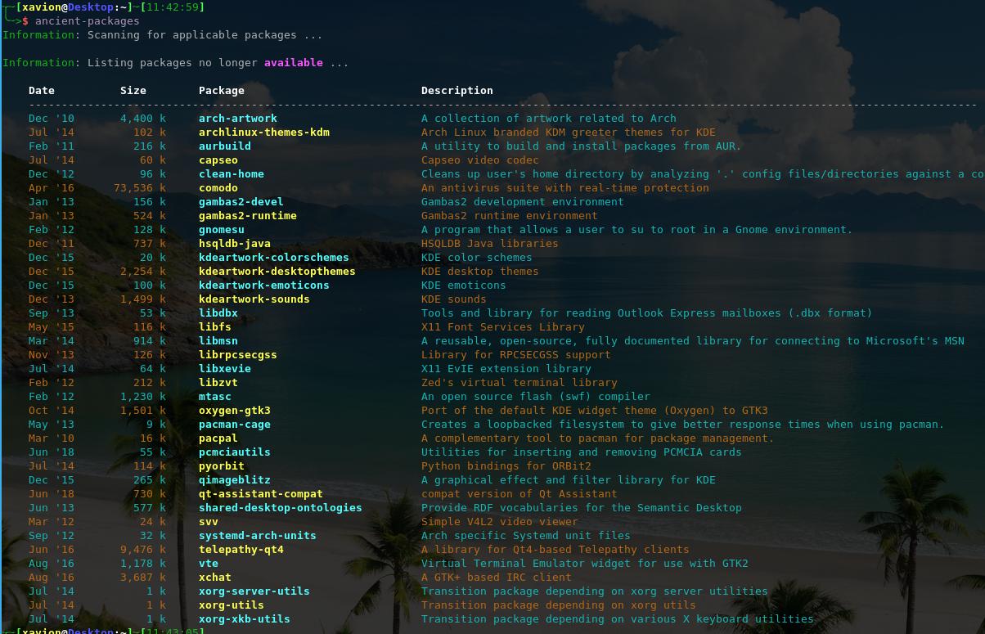The width and height of the screenshot is (985, 634).
Task: Click the 'hsqldb-java' package name
Action: [x=235, y=243]
